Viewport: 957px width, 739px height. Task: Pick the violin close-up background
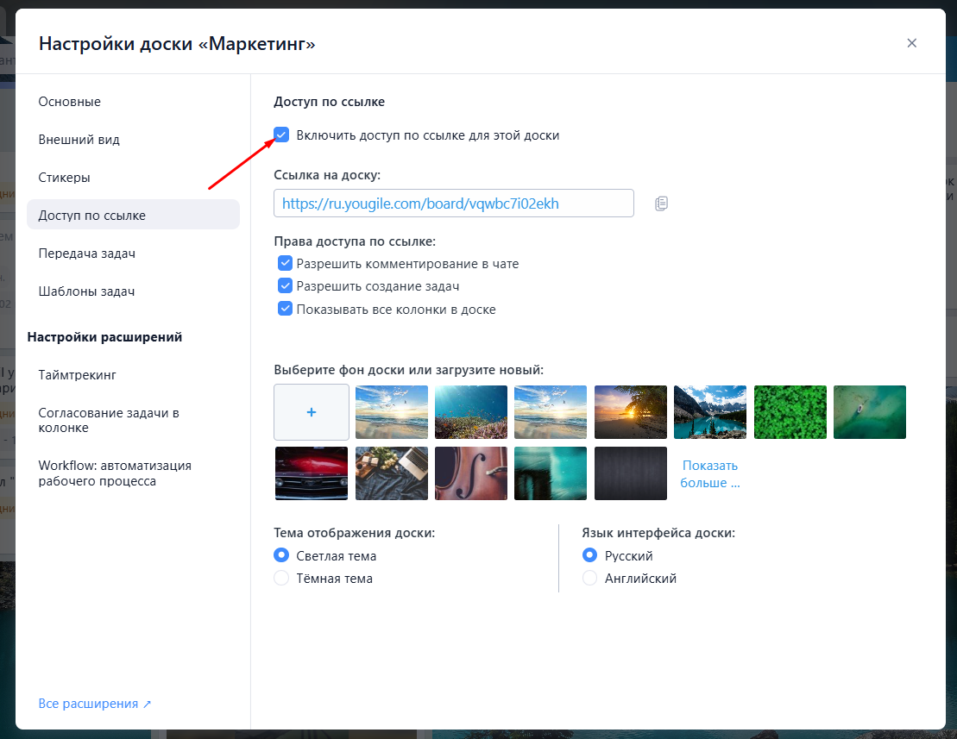[x=471, y=473]
